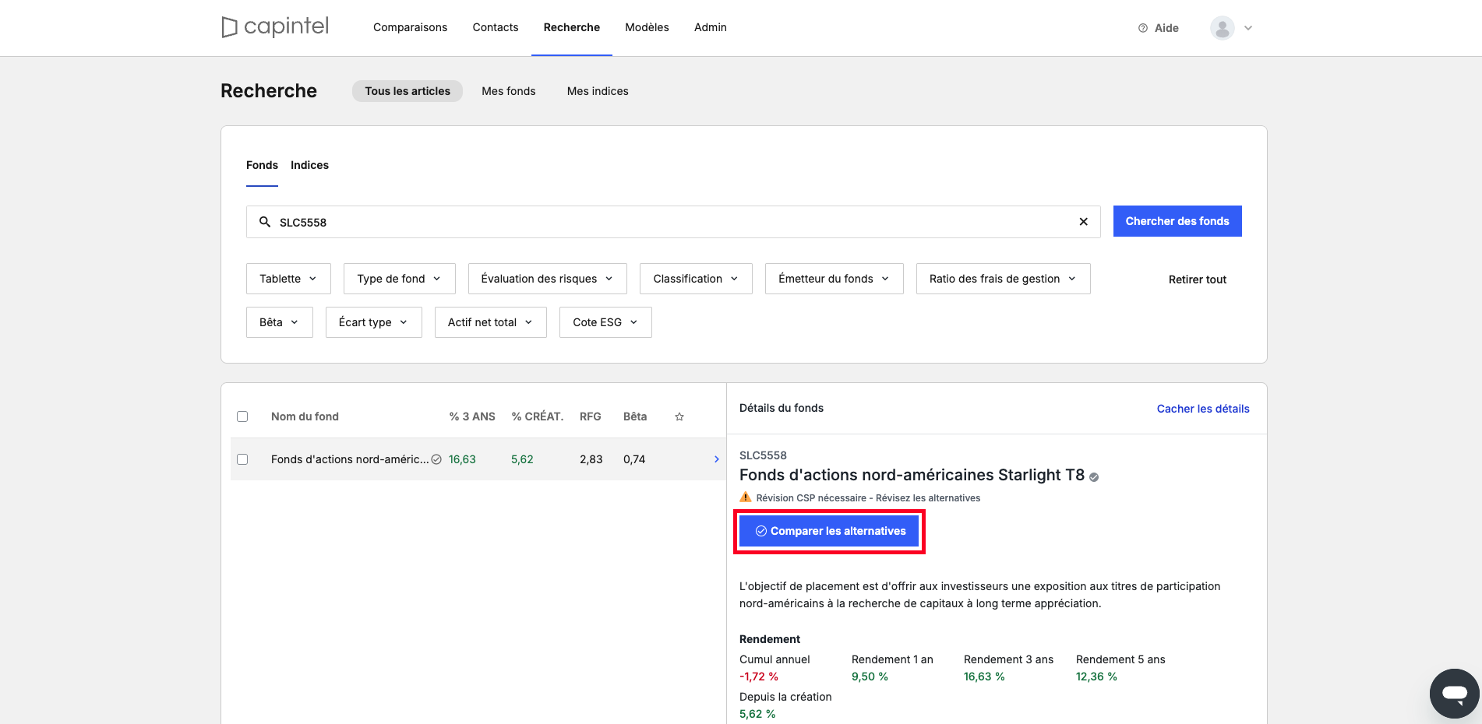
Task: Open Modèles navigation item
Action: (647, 27)
